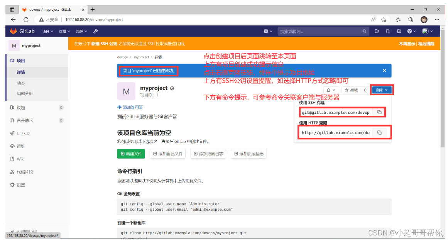Viewport: 448px width, 240px height.
Task: Click the issues icon beside the search box
Action: 377,31
